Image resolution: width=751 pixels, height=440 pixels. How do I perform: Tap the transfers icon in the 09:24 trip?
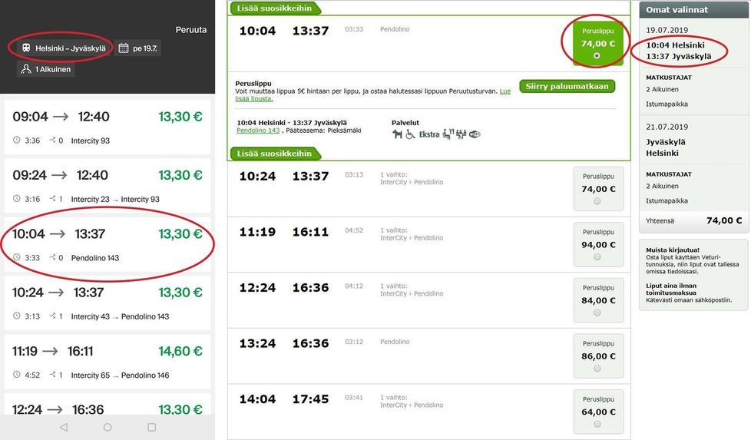[53, 199]
